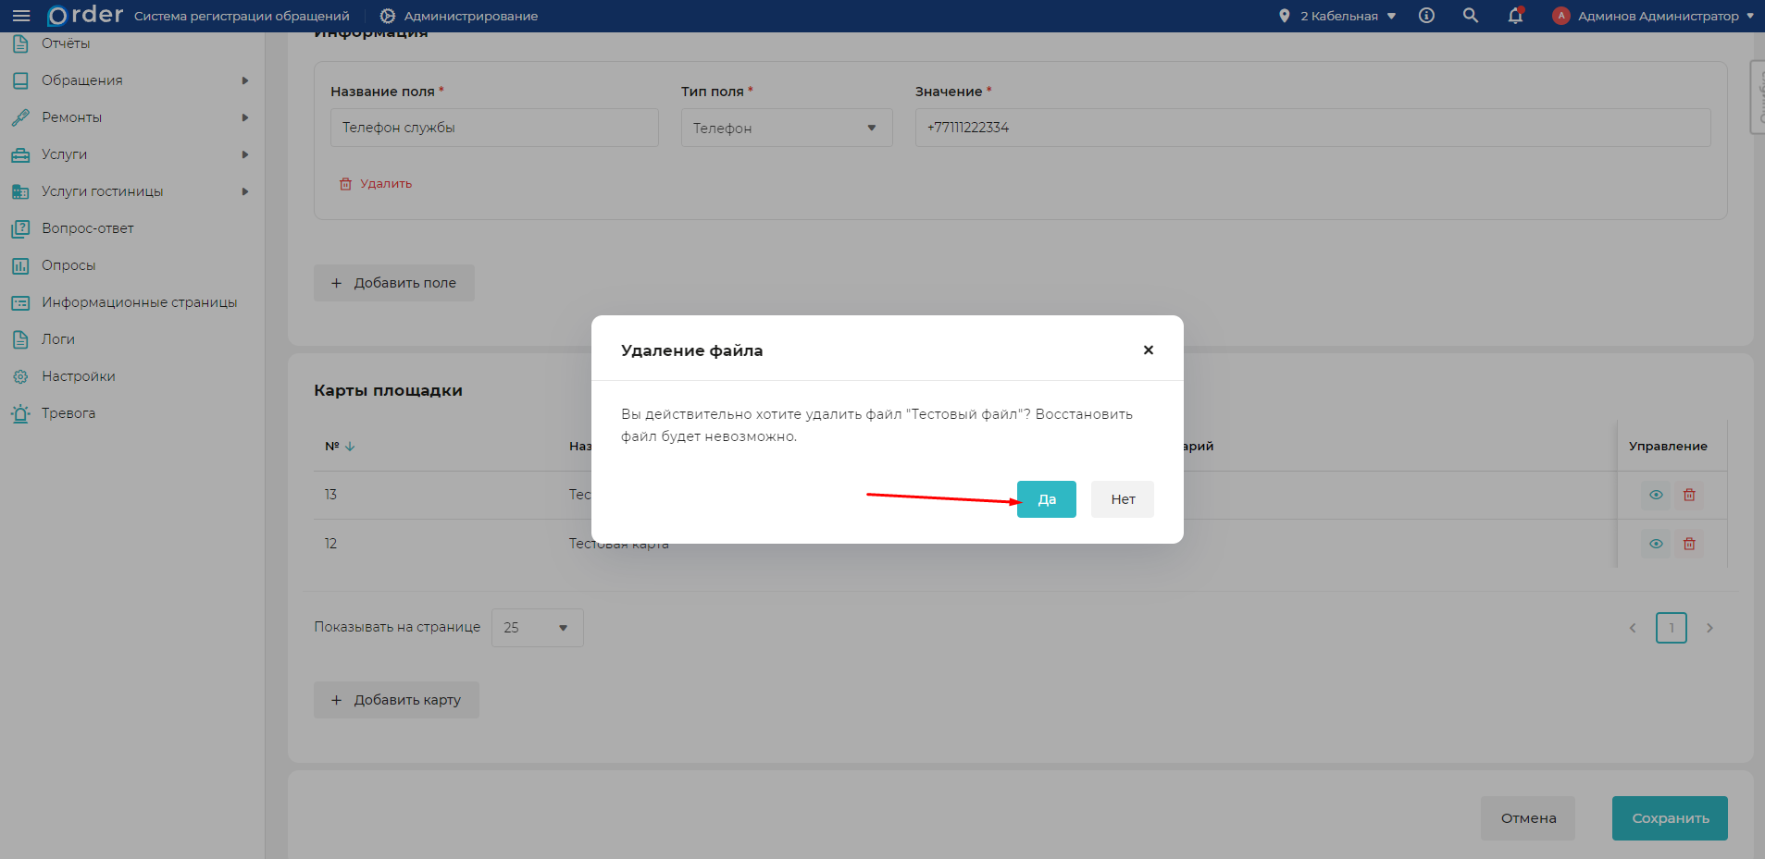The width and height of the screenshot is (1765, 859).
Task: Delete map 12 using trash icon
Action: pyautogui.click(x=1689, y=544)
